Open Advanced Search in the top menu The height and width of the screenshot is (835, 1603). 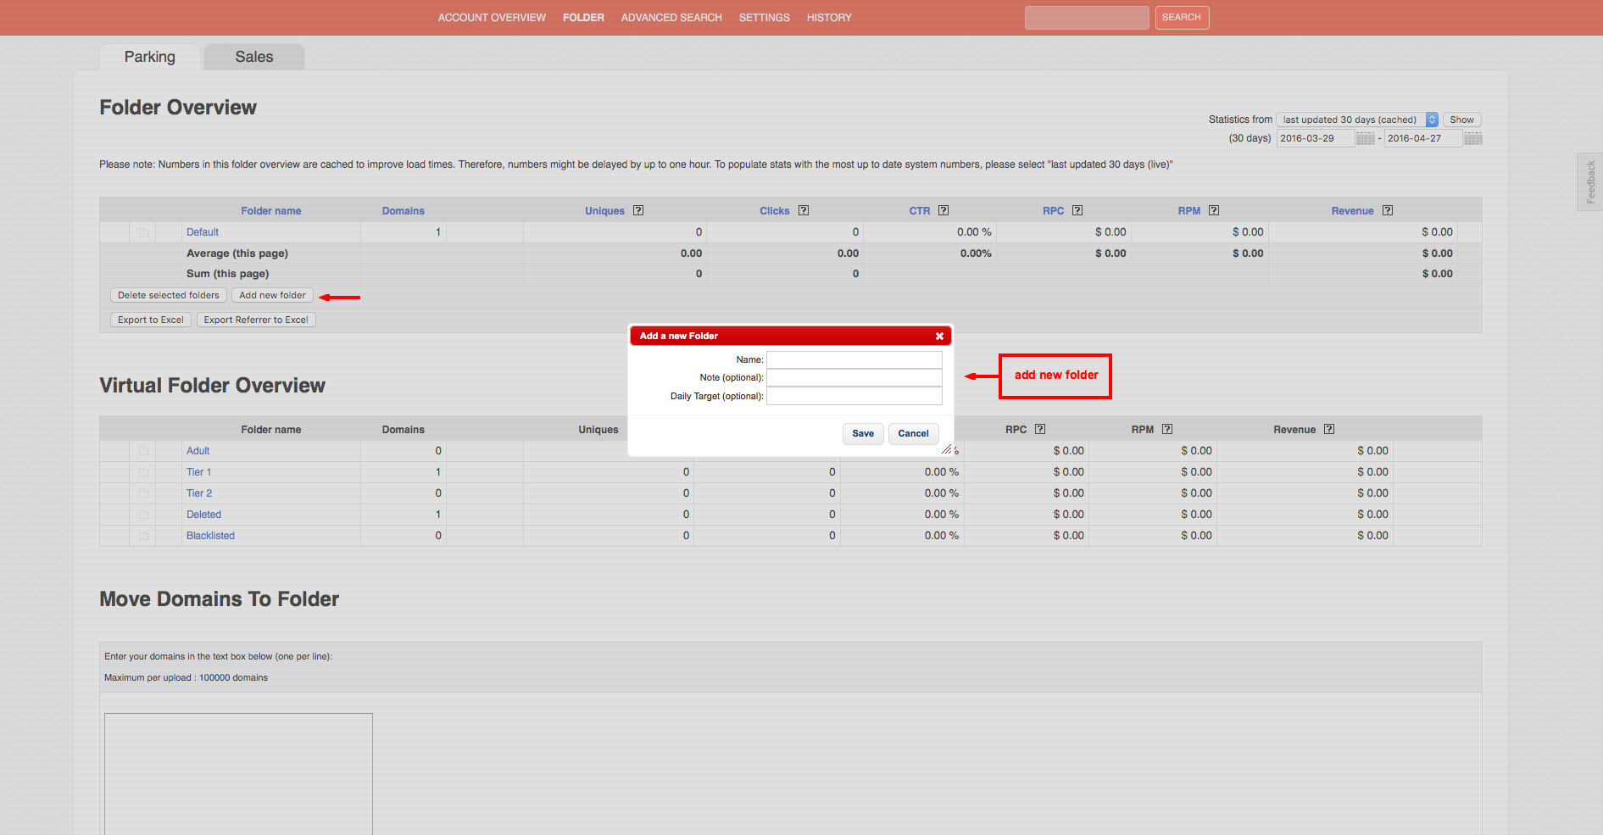(671, 18)
